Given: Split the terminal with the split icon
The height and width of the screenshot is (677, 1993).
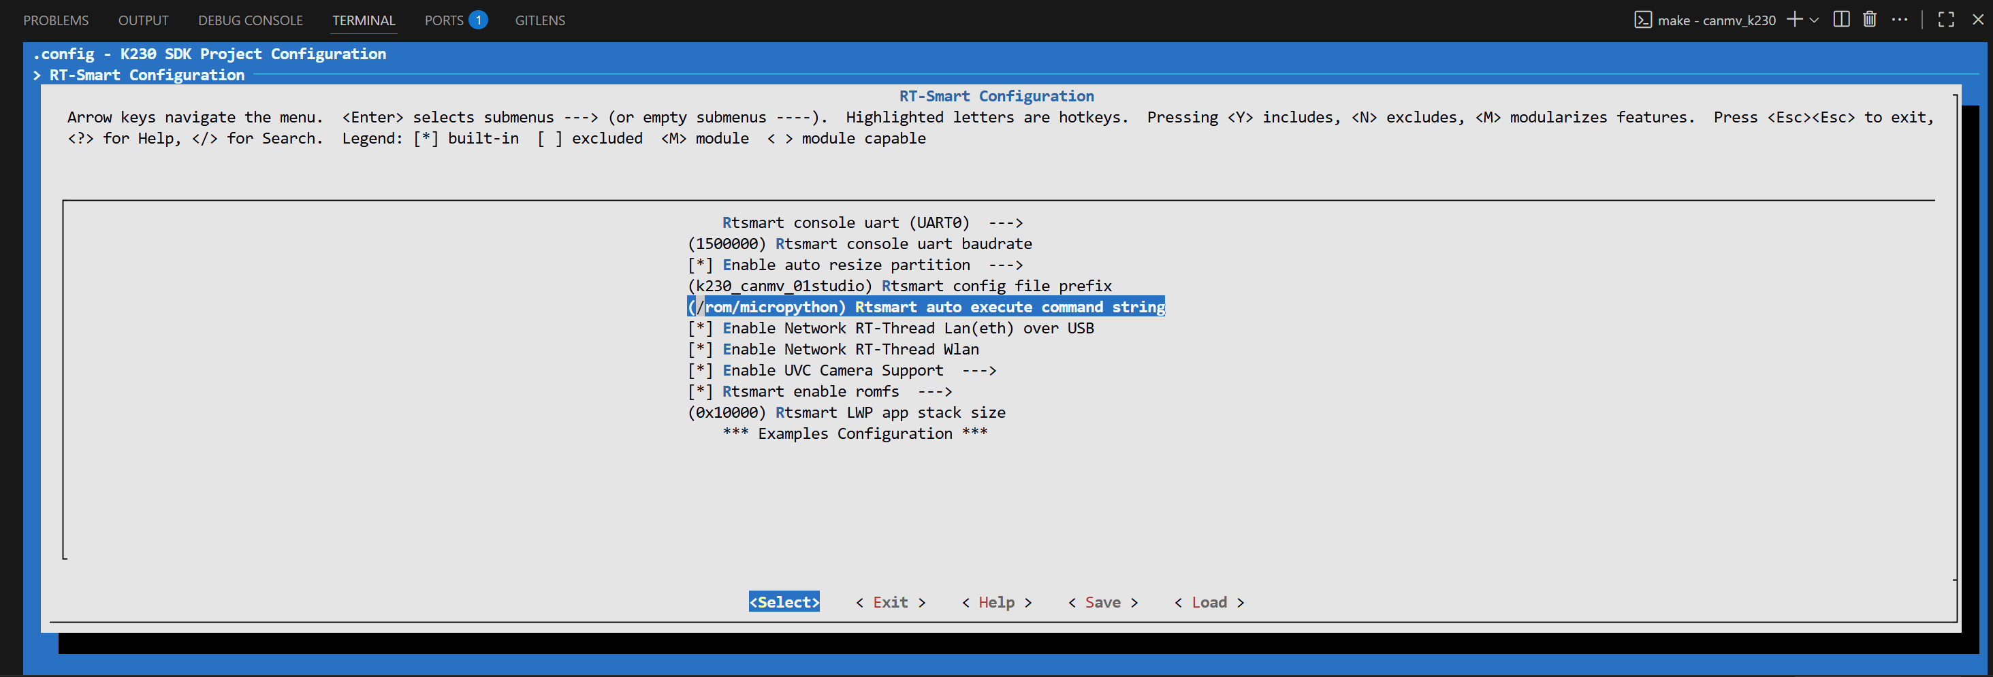Looking at the screenshot, I should (x=1841, y=20).
